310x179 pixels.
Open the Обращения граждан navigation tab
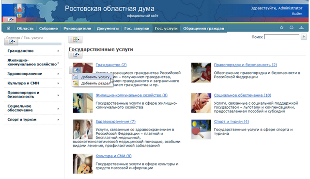pos(203,28)
